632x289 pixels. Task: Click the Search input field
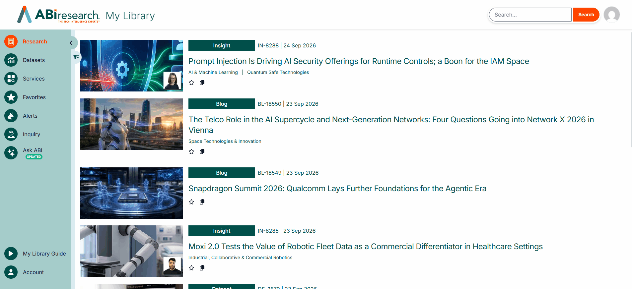[x=530, y=15]
